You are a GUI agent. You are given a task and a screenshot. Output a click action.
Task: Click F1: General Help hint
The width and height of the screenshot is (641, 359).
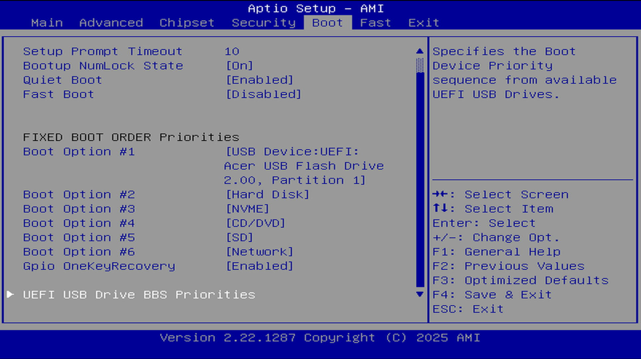pos(497,252)
